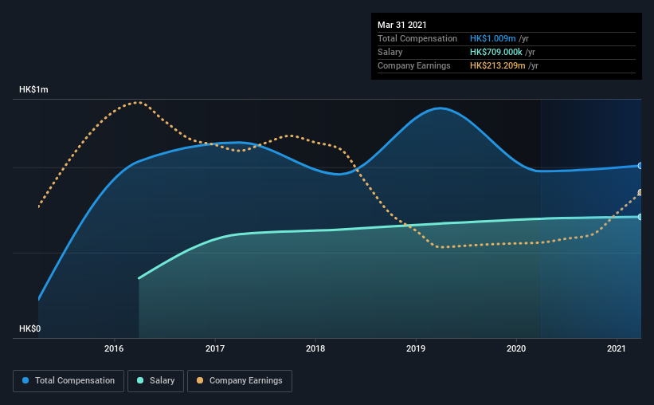Click the 2020 x-axis label

click(x=516, y=348)
